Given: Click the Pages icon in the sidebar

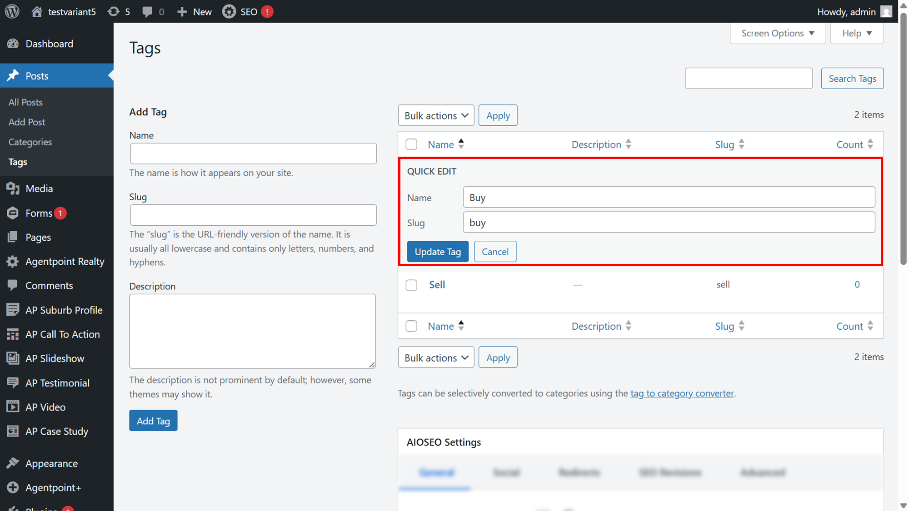Looking at the screenshot, I should coord(13,237).
